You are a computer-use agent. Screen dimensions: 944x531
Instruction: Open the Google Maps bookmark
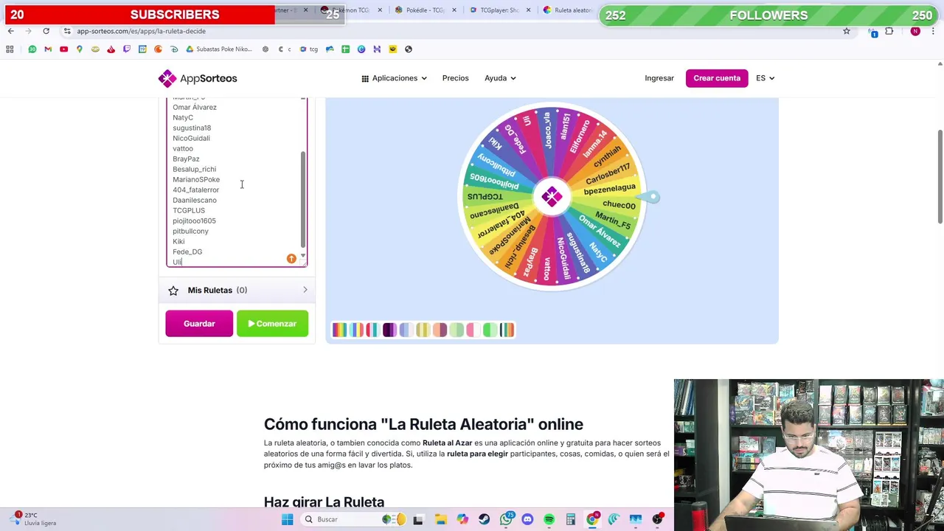pos(80,49)
